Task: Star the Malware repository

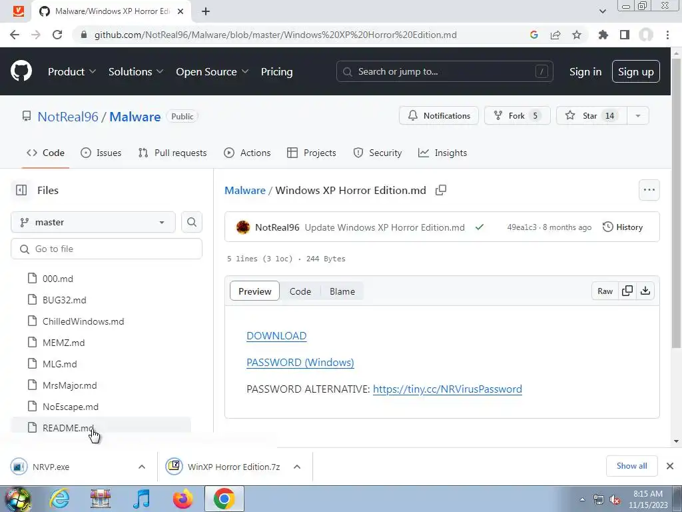Action: 591,116
